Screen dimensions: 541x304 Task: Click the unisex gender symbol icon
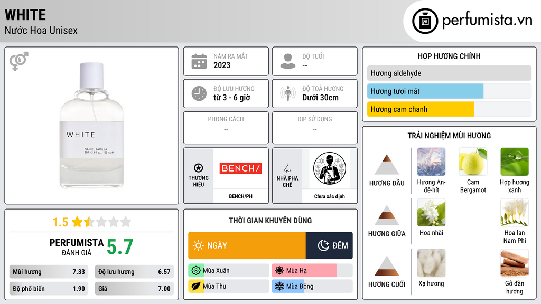[x=18, y=61]
